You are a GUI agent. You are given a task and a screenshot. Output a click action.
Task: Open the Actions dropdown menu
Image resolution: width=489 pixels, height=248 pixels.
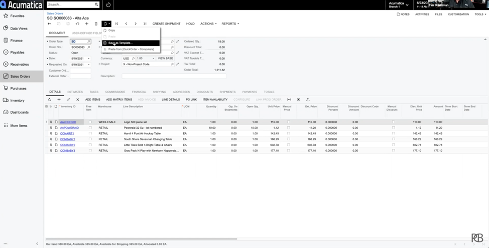coord(208,24)
